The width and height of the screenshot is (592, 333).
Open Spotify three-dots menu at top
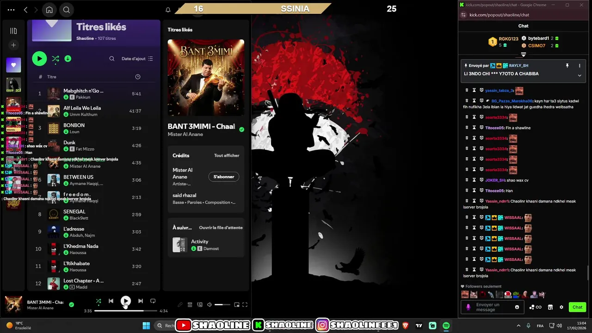coord(11,10)
